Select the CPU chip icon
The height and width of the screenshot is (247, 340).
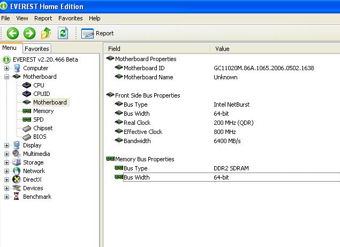point(27,85)
